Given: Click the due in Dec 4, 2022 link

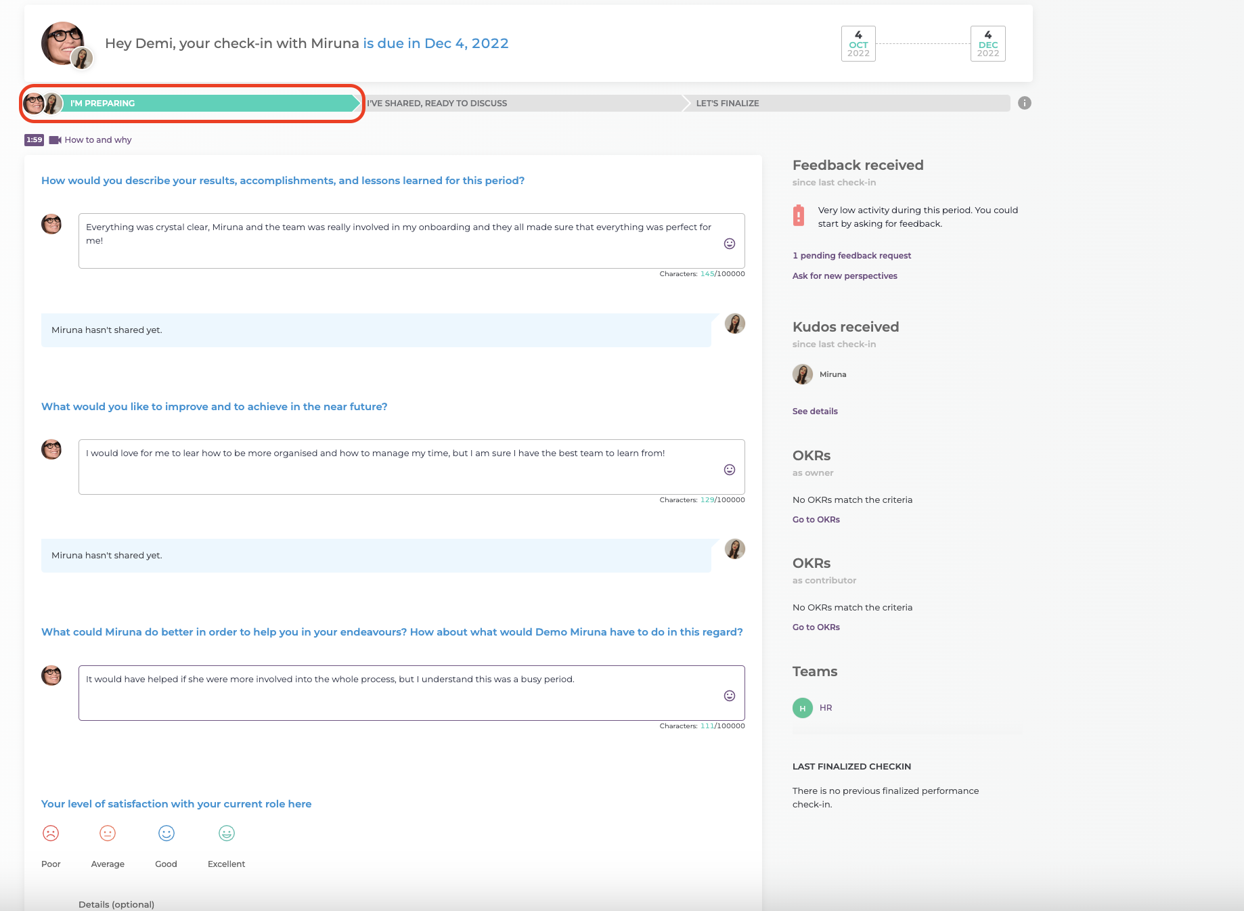Looking at the screenshot, I should [436, 43].
